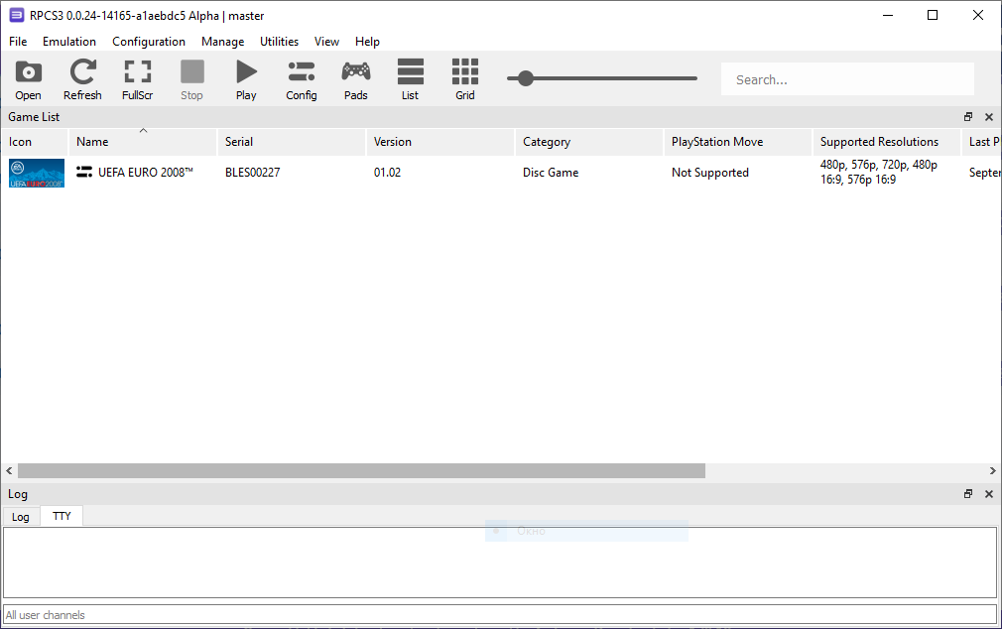Viewport: 1002px width, 629px height.
Task: Open the Emulation menu
Action: (x=69, y=42)
